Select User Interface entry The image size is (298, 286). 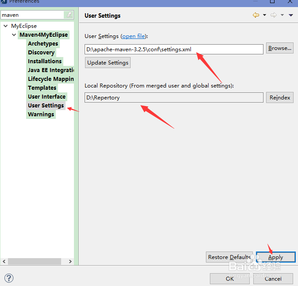click(46, 96)
